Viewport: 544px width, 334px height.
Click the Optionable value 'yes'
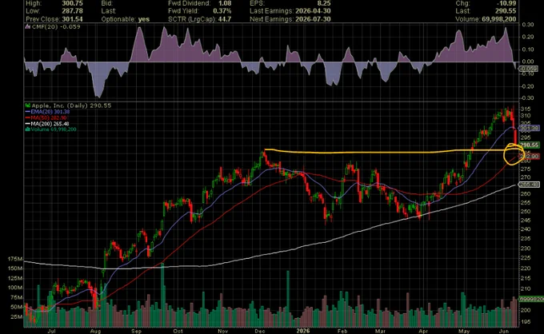144,19
